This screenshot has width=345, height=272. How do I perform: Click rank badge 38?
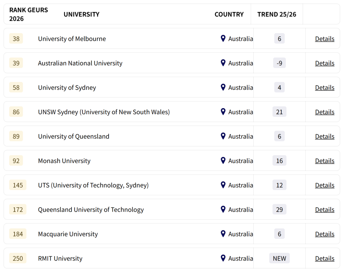[16, 39]
